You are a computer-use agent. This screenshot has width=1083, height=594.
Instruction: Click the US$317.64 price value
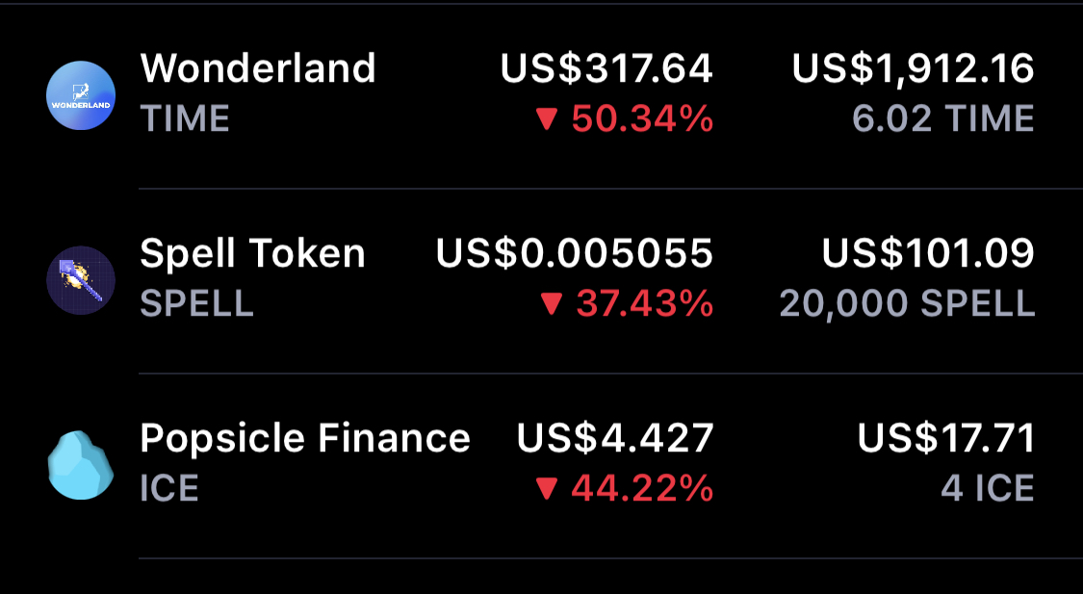[606, 68]
